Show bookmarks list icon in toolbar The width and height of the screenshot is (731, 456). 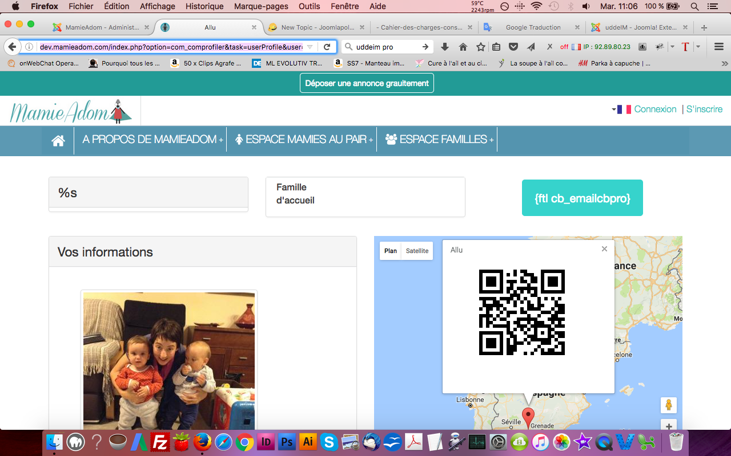pyautogui.click(x=497, y=47)
